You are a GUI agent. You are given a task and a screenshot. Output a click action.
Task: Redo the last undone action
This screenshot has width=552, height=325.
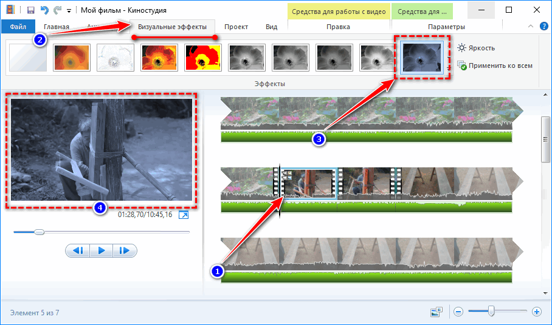(x=57, y=10)
